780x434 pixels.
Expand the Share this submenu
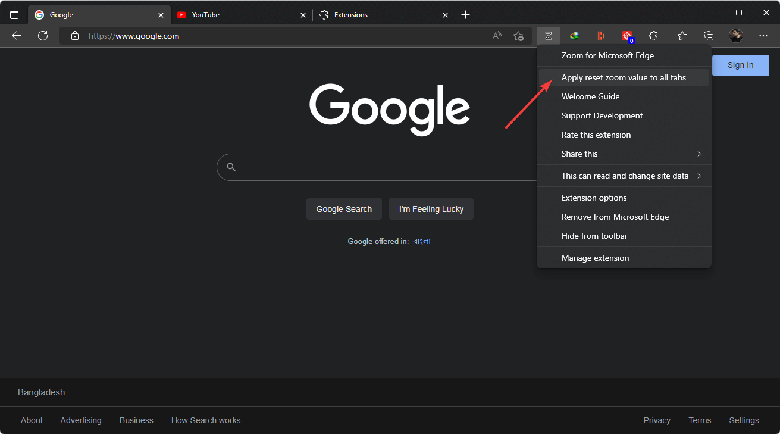(624, 154)
